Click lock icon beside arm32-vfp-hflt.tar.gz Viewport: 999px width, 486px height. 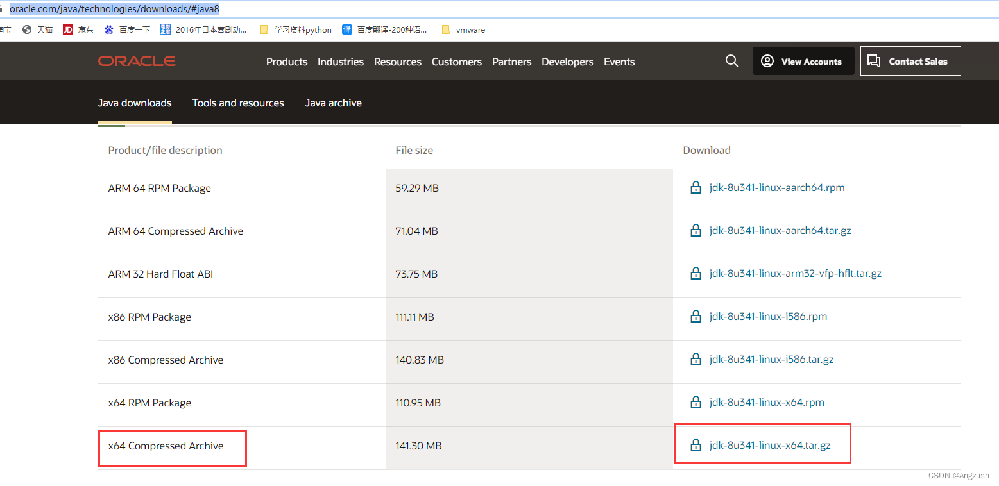tap(696, 274)
